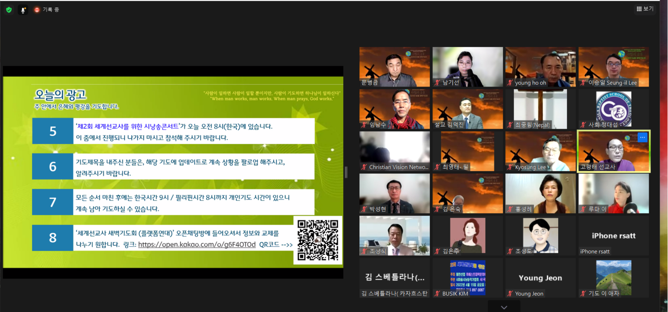
Task: Click muted mic icon on young ho oh tile
Action: 510,83
